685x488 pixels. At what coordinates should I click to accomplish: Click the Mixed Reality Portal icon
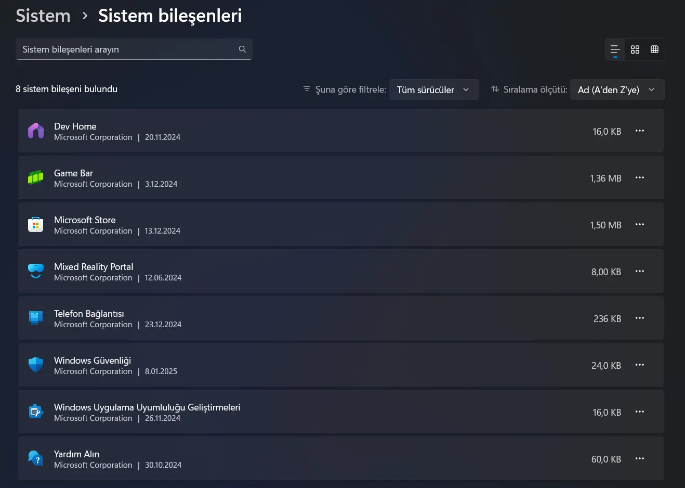[x=36, y=271]
